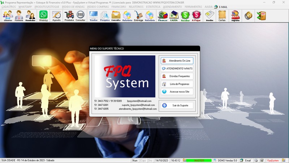Click the fpqsystem@hotmail.com email text

(x=139, y=101)
